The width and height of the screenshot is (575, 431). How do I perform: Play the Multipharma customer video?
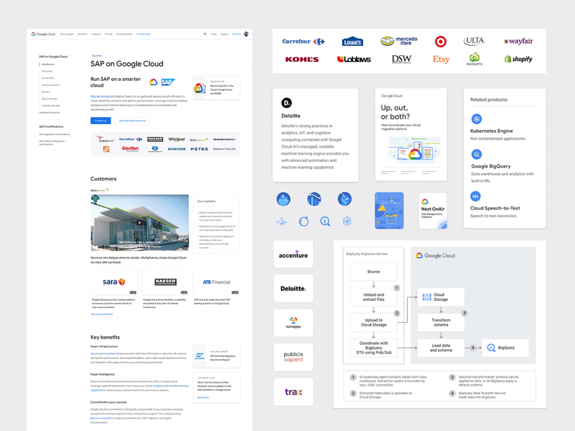[139, 222]
